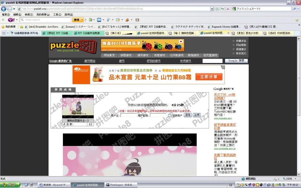Click the puzzle thumbnail image in results box

point(78,106)
